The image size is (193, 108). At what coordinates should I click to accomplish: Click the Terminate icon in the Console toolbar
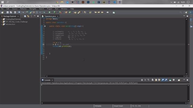(x=142, y=80)
